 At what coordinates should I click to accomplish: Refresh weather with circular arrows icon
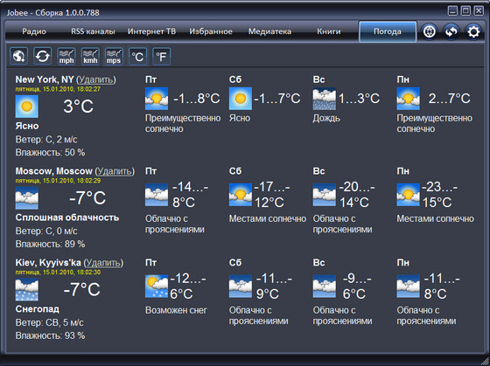click(x=43, y=56)
